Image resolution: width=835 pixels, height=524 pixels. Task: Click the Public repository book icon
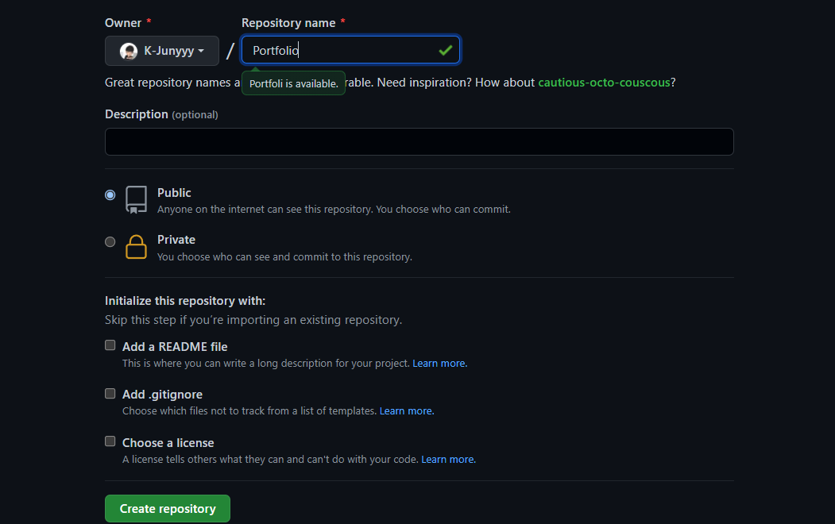tap(136, 199)
